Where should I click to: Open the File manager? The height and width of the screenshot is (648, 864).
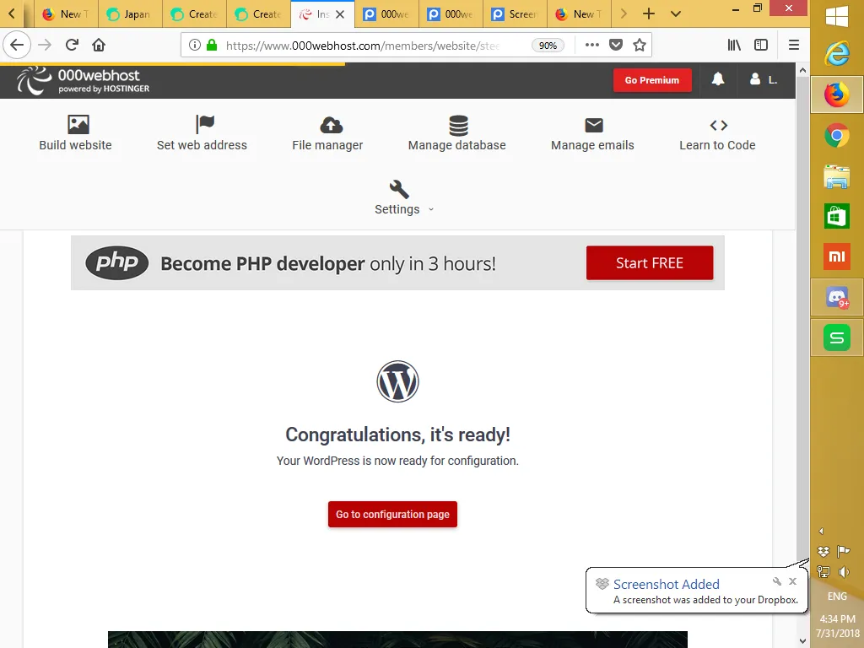pos(327,132)
